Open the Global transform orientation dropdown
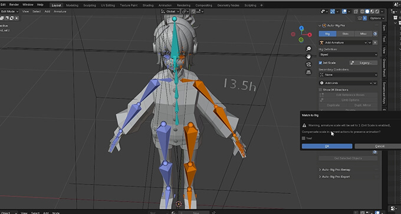Screen dimensions: 401x214 click(170, 12)
